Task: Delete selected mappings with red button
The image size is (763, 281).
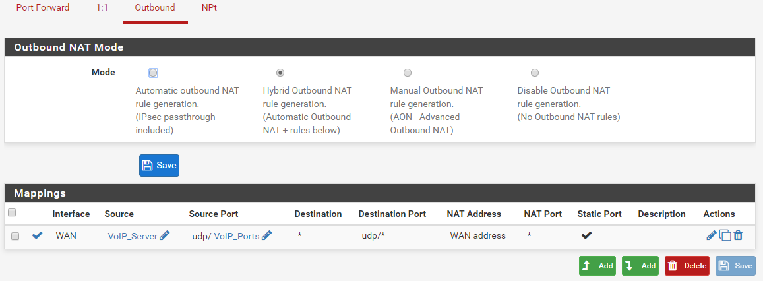Action: click(687, 266)
